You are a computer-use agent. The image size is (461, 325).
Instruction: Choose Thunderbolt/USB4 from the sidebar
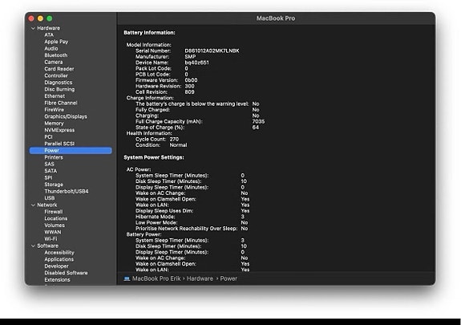pyautogui.click(x=67, y=191)
